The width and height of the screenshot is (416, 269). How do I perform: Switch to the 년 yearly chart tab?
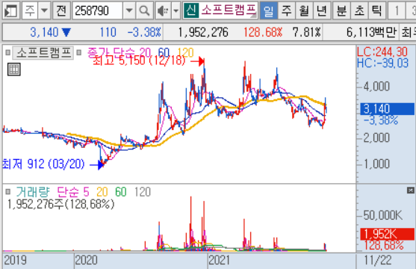(322, 10)
